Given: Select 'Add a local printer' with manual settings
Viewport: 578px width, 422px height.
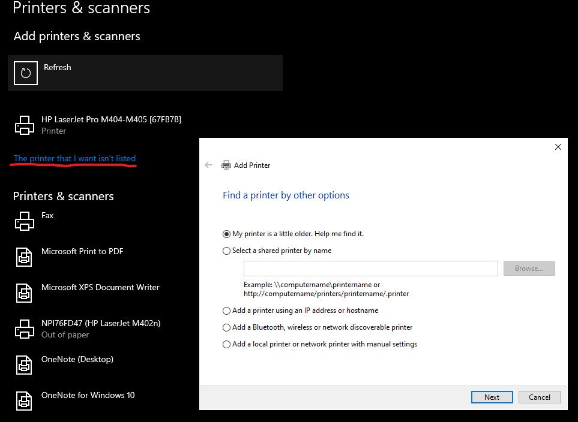Looking at the screenshot, I should [x=226, y=344].
